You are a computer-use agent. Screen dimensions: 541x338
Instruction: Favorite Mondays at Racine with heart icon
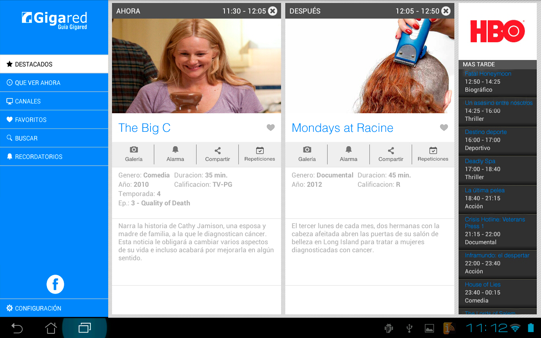click(x=444, y=128)
